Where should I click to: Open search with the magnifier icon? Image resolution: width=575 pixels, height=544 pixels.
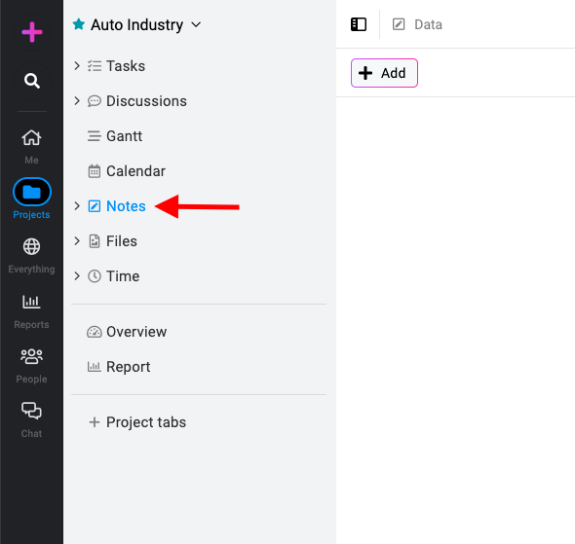(x=32, y=81)
